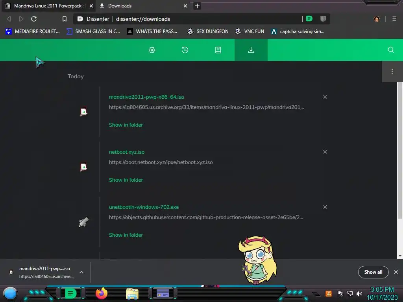This screenshot has width=403, height=302.
Task: Open unetbootin-windows-702.exe file link
Action: [144, 207]
